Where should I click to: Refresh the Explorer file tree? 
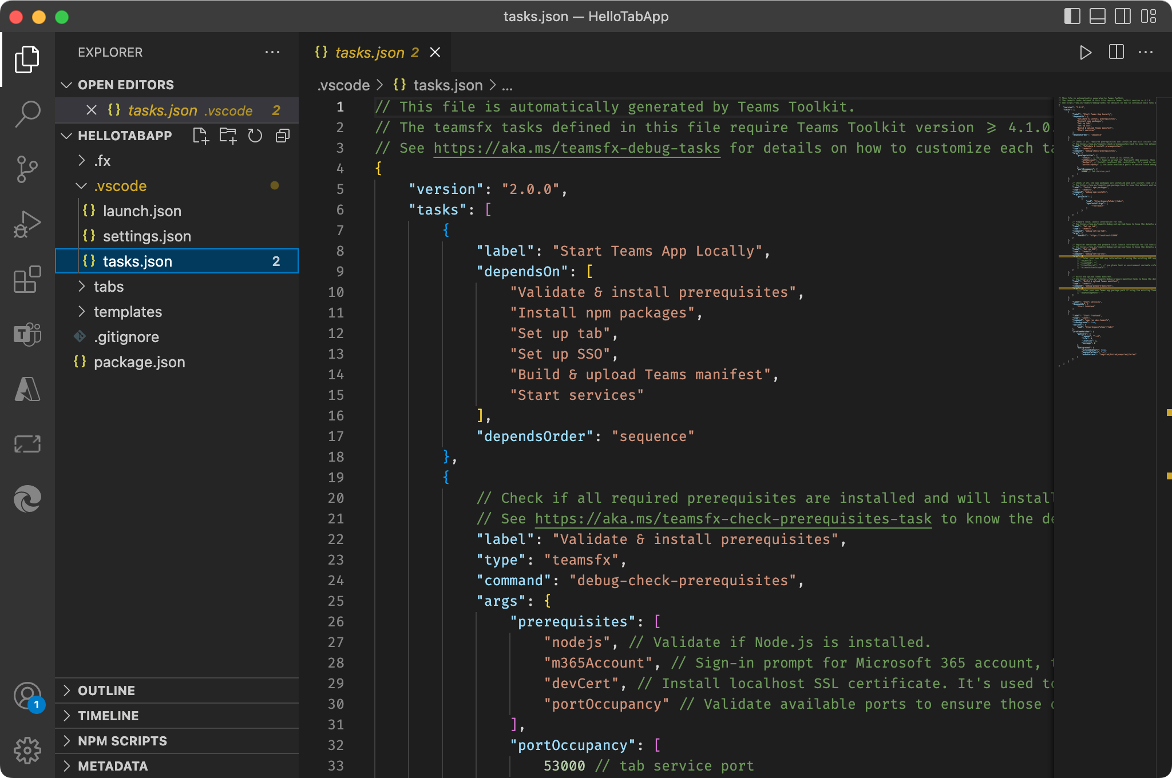tap(255, 136)
